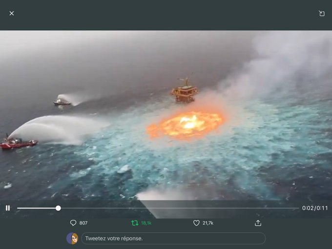
Task: Toggle the green retweet icon
Action: pyautogui.click(x=135, y=223)
